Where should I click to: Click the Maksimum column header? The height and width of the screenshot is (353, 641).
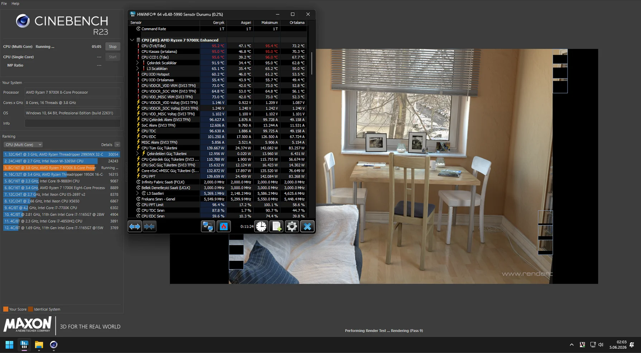point(267,23)
